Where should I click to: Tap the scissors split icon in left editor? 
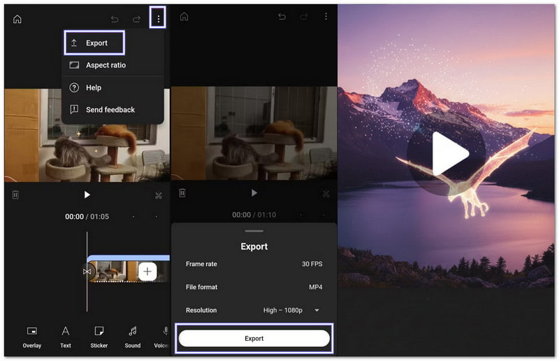[159, 195]
